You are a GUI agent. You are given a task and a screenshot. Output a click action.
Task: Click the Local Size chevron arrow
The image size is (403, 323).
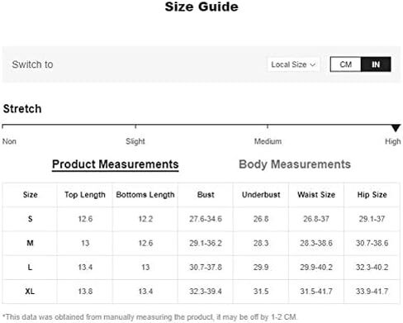[312, 64]
